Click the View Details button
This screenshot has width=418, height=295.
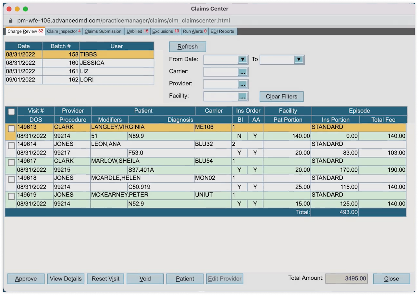[66, 279]
